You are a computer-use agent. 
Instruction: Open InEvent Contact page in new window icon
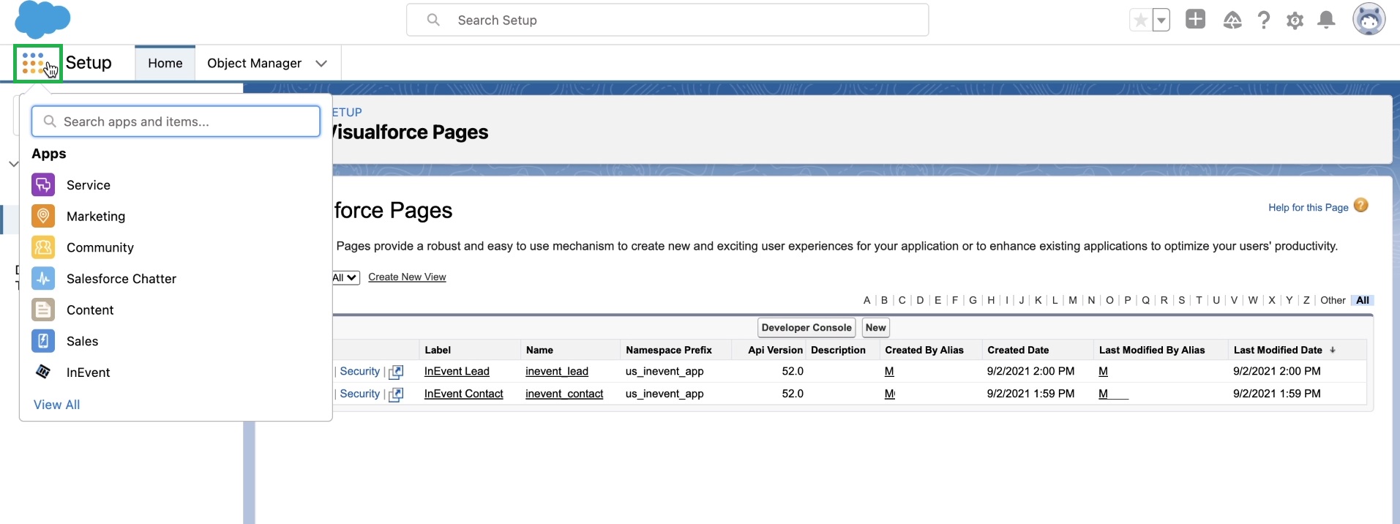click(x=396, y=394)
